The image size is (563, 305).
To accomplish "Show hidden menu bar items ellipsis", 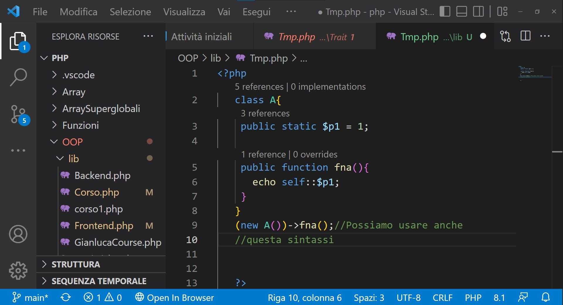I will tap(291, 12).
